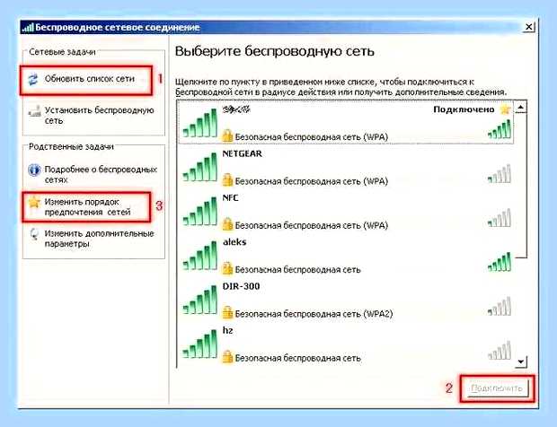Click the small signal strength icon for aleks
Viewport: 557px width, 427px height.
pyautogui.click(x=500, y=262)
